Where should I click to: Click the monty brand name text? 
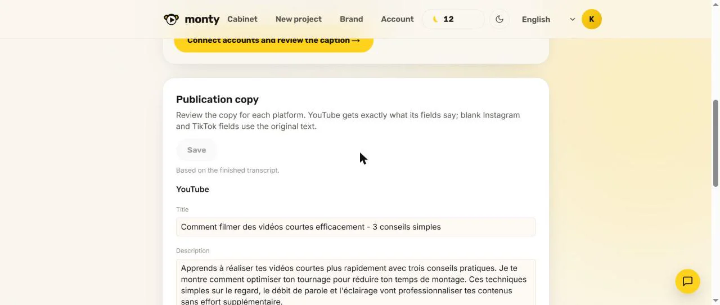[202, 19]
